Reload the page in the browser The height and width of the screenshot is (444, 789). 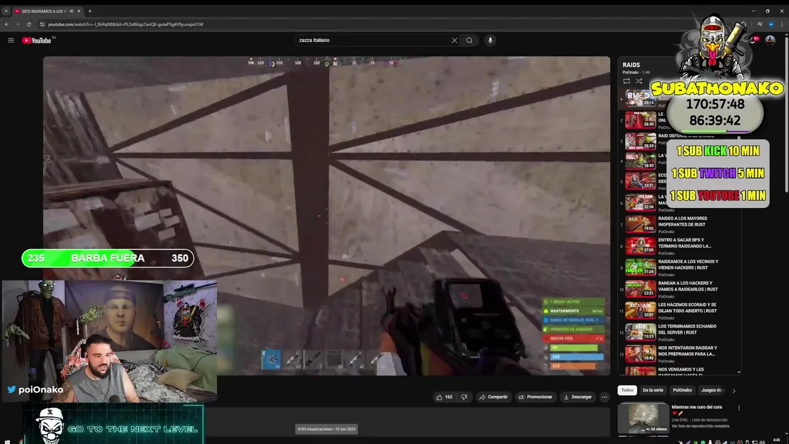click(28, 24)
